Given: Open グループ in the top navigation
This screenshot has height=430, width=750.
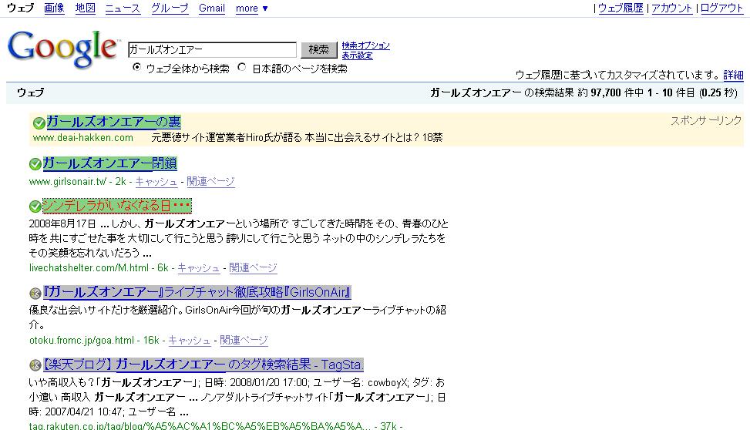Looking at the screenshot, I should coord(170,8).
